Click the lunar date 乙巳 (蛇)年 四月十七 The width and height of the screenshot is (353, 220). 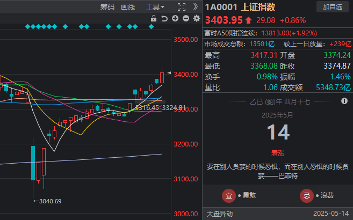pyautogui.click(x=280, y=102)
